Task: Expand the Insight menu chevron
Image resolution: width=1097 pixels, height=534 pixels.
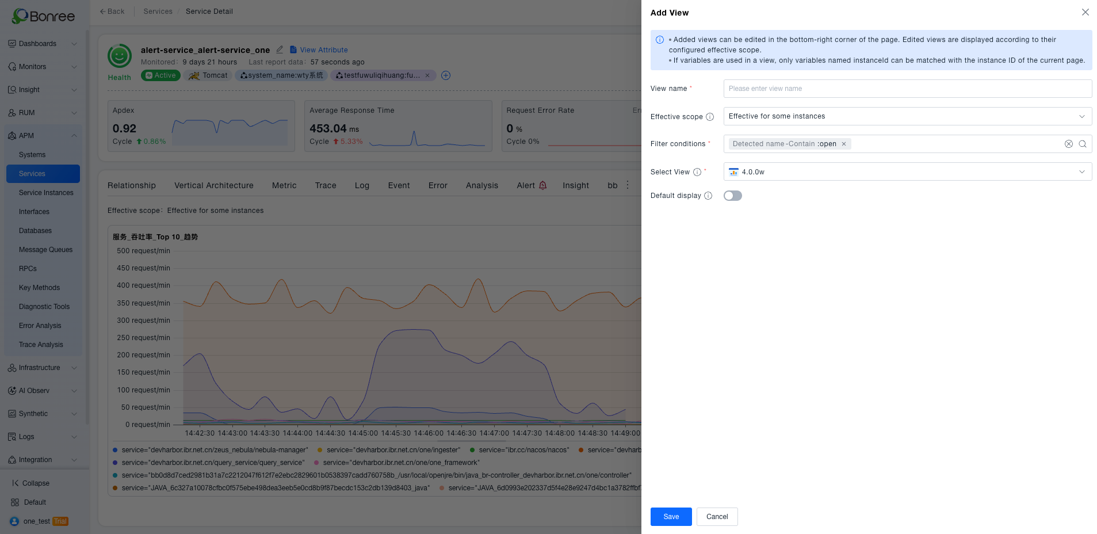Action: pyautogui.click(x=74, y=90)
